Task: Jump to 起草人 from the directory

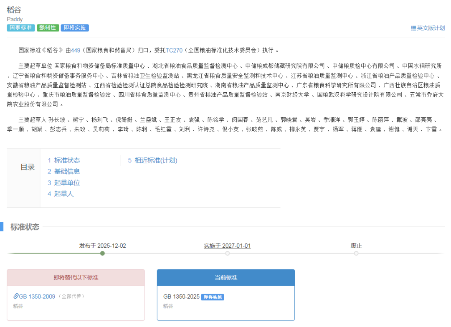Action: tap(63, 194)
